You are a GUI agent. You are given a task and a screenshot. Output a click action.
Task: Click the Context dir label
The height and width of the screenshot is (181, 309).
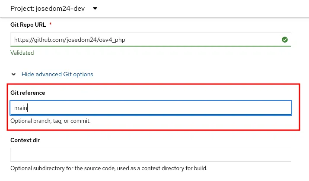click(x=25, y=140)
